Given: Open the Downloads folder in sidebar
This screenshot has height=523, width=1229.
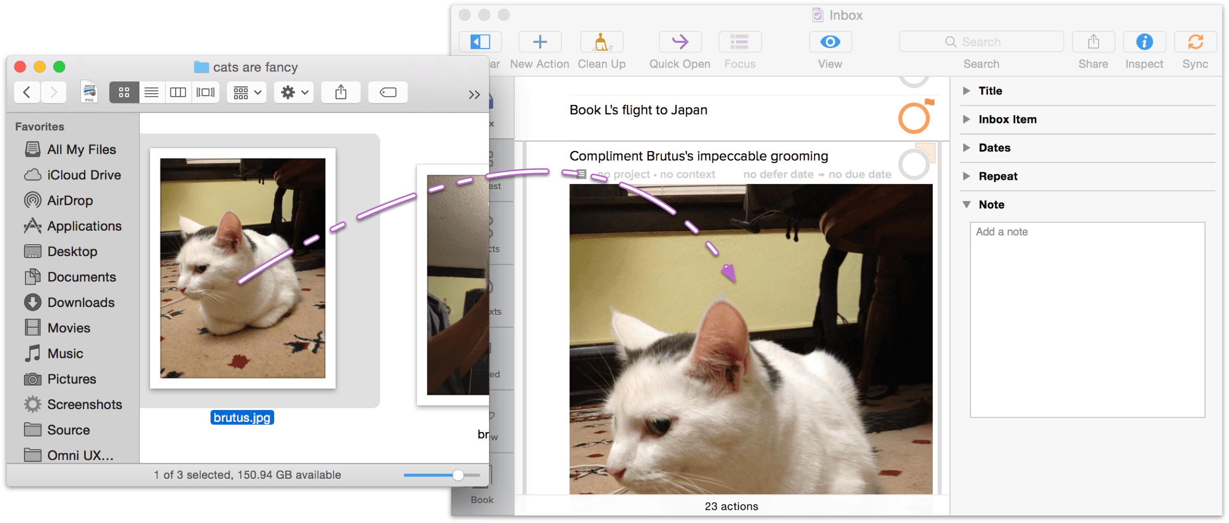Looking at the screenshot, I should (x=81, y=302).
